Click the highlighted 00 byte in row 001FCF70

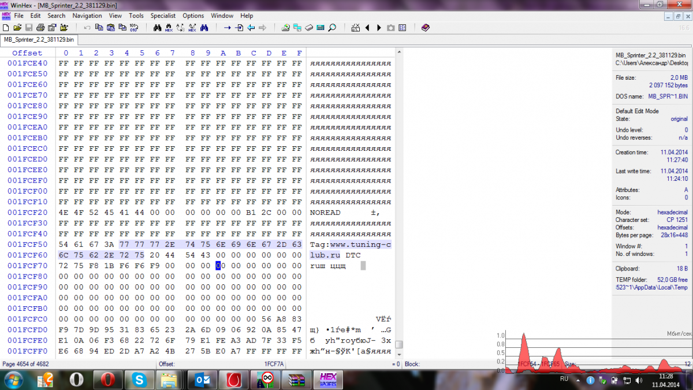pyautogui.click(x=219, y=266)
